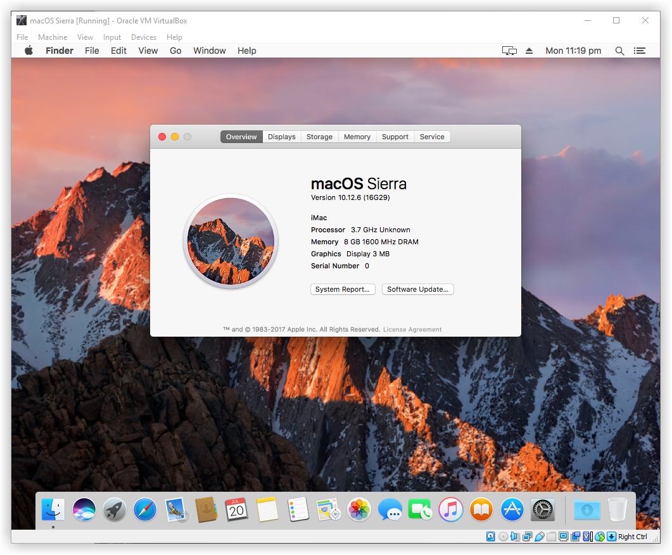Switch to the Storage tab
This screenshot has height=555, width=672.
pos(319,137)
